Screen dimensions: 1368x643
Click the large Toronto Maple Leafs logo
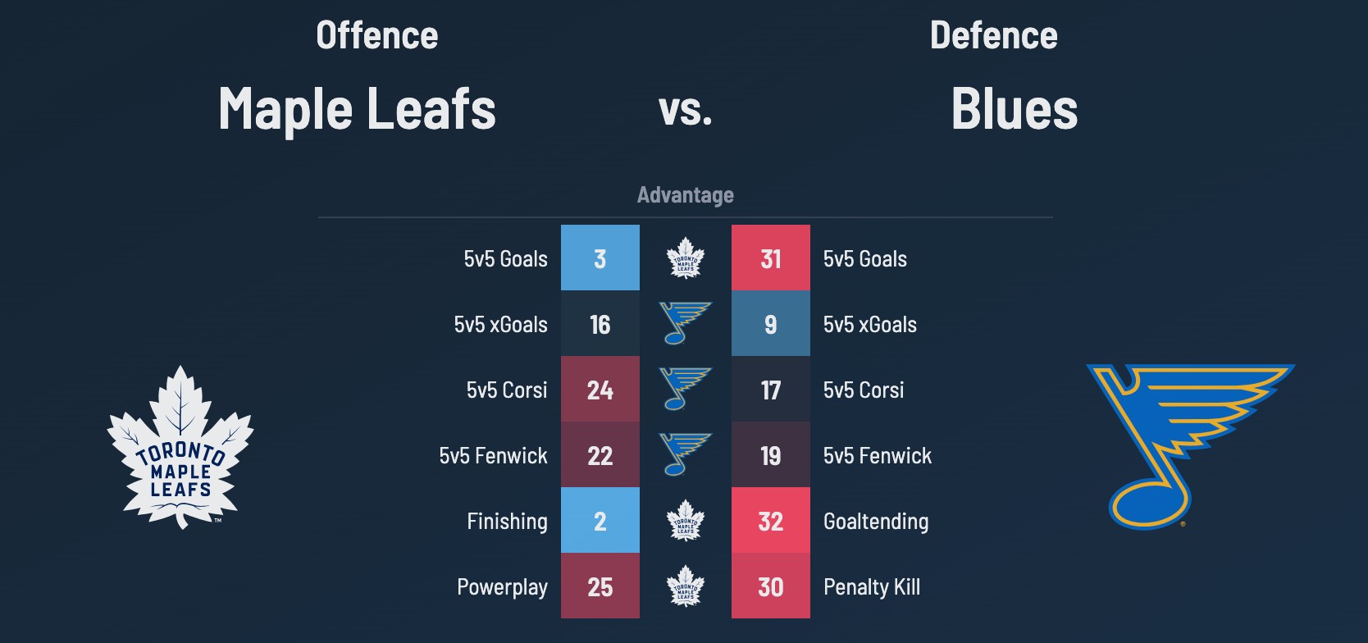pyautogui.click(x=180, y=448)
